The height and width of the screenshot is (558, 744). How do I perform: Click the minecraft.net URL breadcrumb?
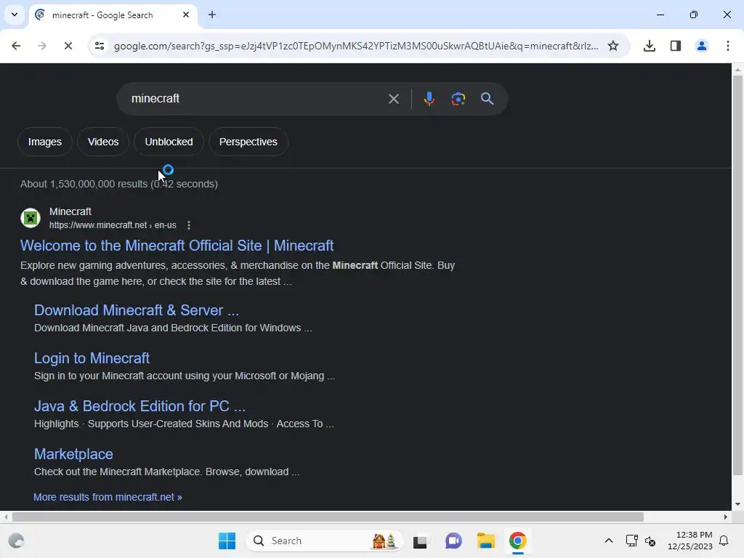tap(113, 225)
